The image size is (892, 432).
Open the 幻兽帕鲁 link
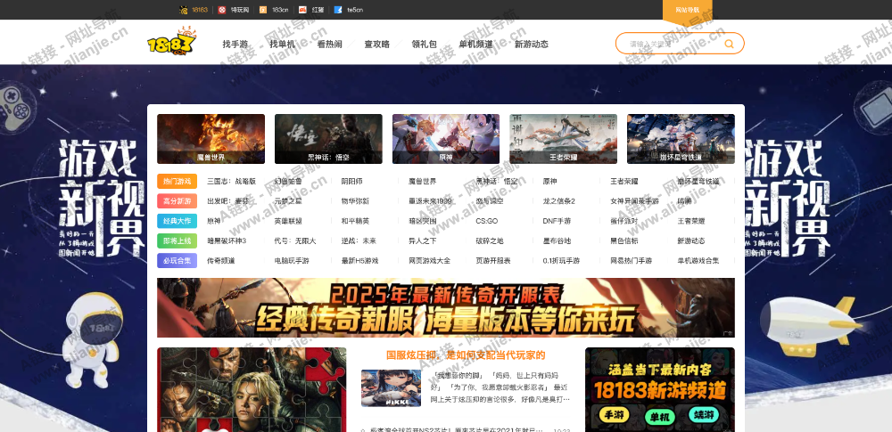[x=288, y=182]
